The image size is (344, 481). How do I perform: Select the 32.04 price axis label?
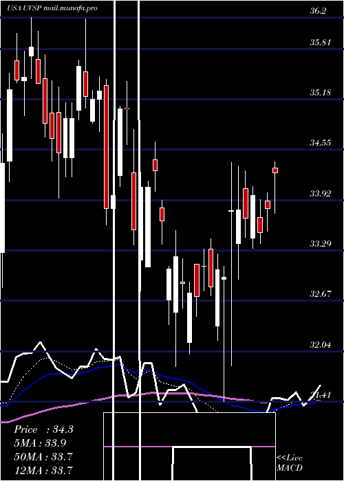pyautogui.click(x=321, y=344)
